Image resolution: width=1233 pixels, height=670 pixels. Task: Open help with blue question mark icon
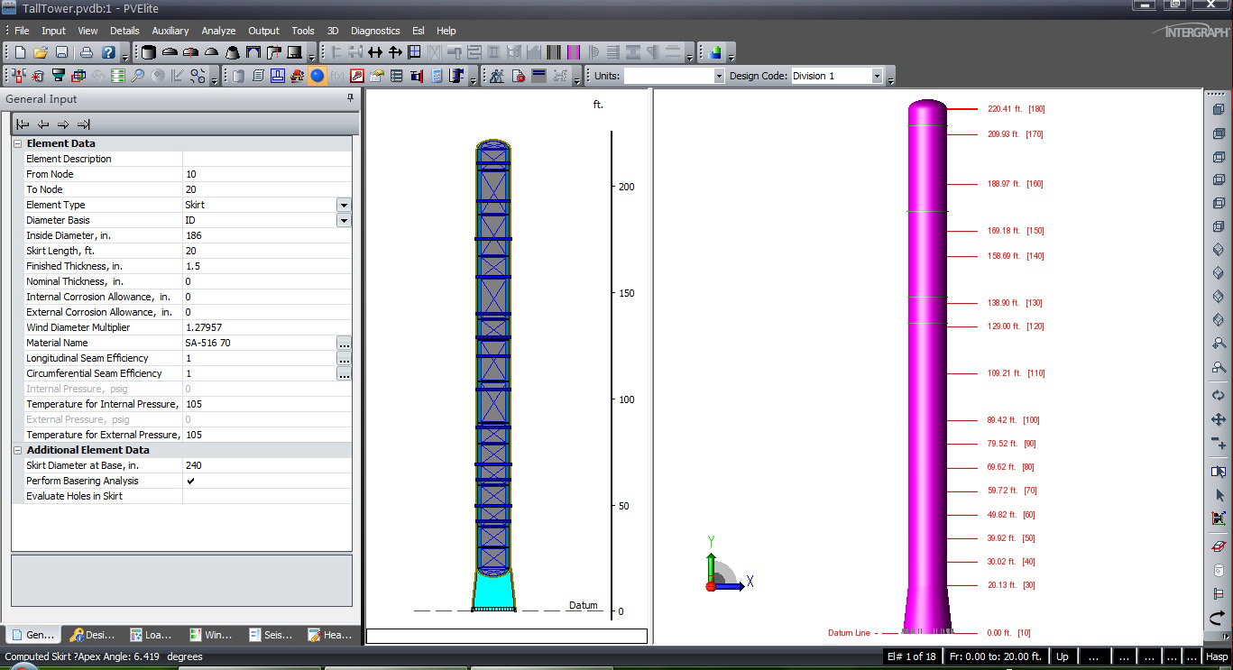point(108,52)
